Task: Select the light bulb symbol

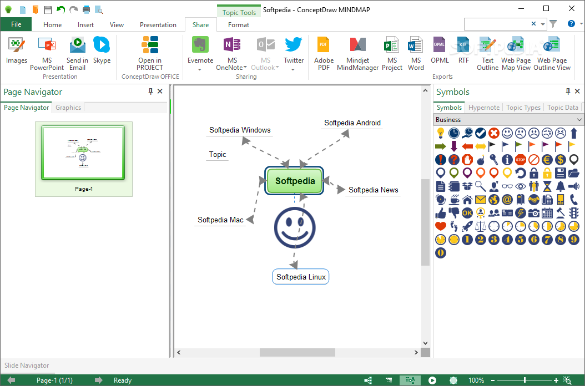Action: [x=441, y=133]
